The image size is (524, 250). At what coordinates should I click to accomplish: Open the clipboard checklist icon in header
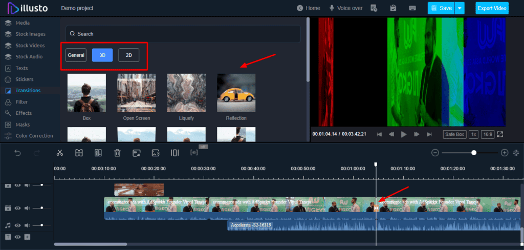click(394, 8)
